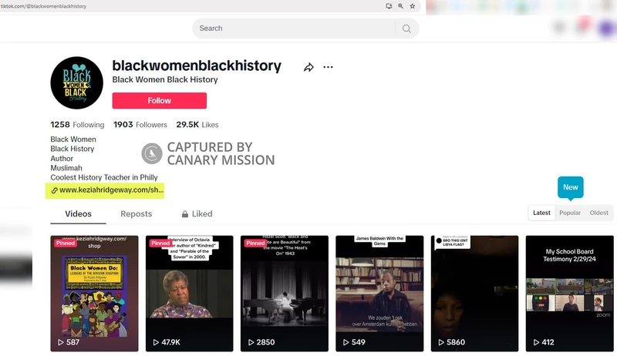Sort videos by Popular
Viewport: 617px width, 356px height.
click(x=570, y=213)
